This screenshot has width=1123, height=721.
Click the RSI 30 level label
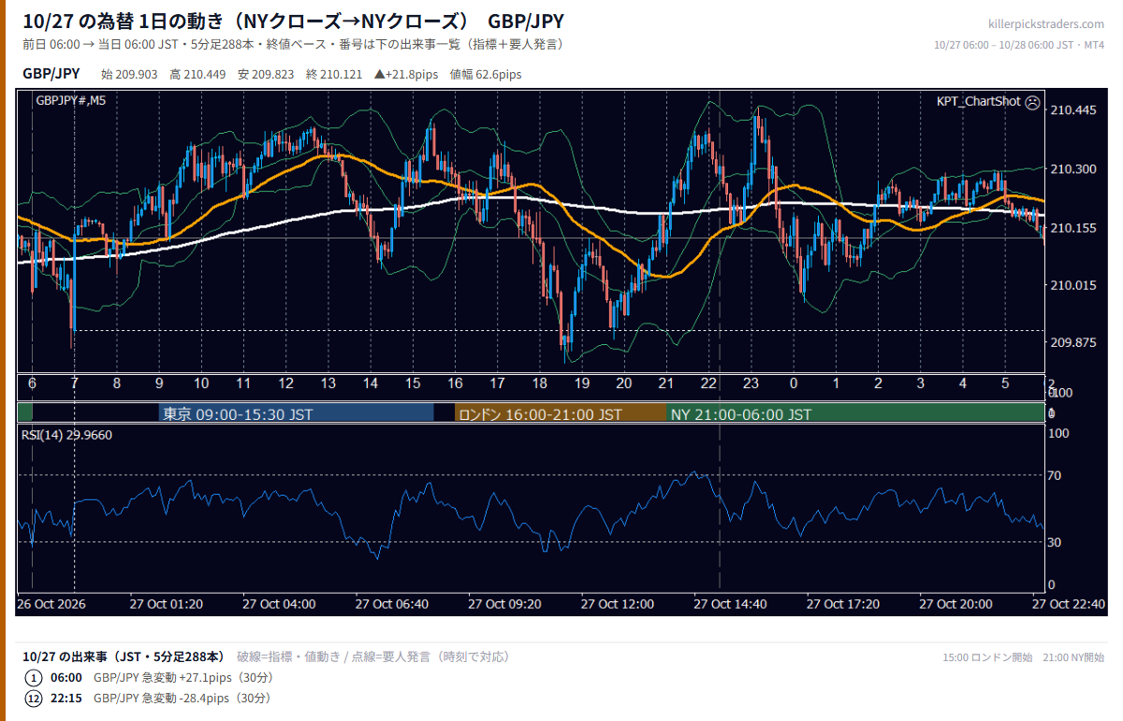point(1054,542)
